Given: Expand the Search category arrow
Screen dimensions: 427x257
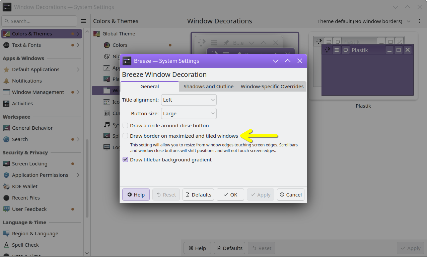Looking at the screenshot, I should point(78,139).
